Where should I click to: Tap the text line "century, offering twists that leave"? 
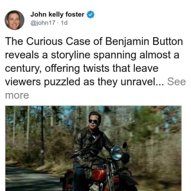(82, 68)
